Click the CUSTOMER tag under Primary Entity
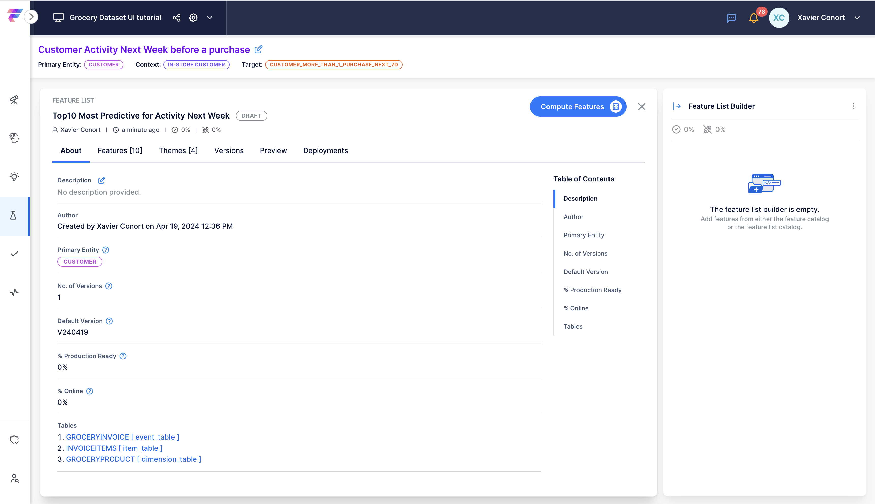The width and height of the screenshot is (875, 504). (80, 262)
